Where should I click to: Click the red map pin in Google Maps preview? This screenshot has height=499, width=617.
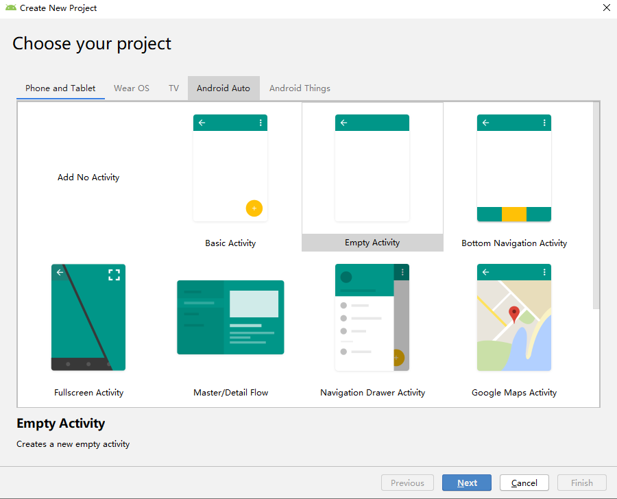(514, 315)
